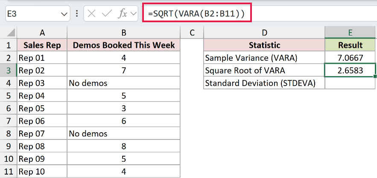
Task: Select row 6 header
Action: point(9,108)
